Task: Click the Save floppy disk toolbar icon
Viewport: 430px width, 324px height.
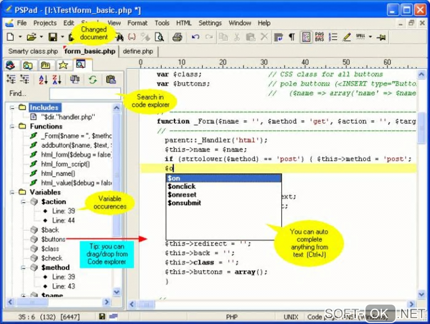Action: (53, 37)
